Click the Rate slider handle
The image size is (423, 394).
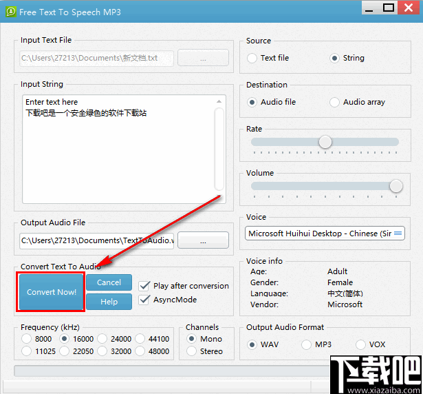(x=325, y=142)
